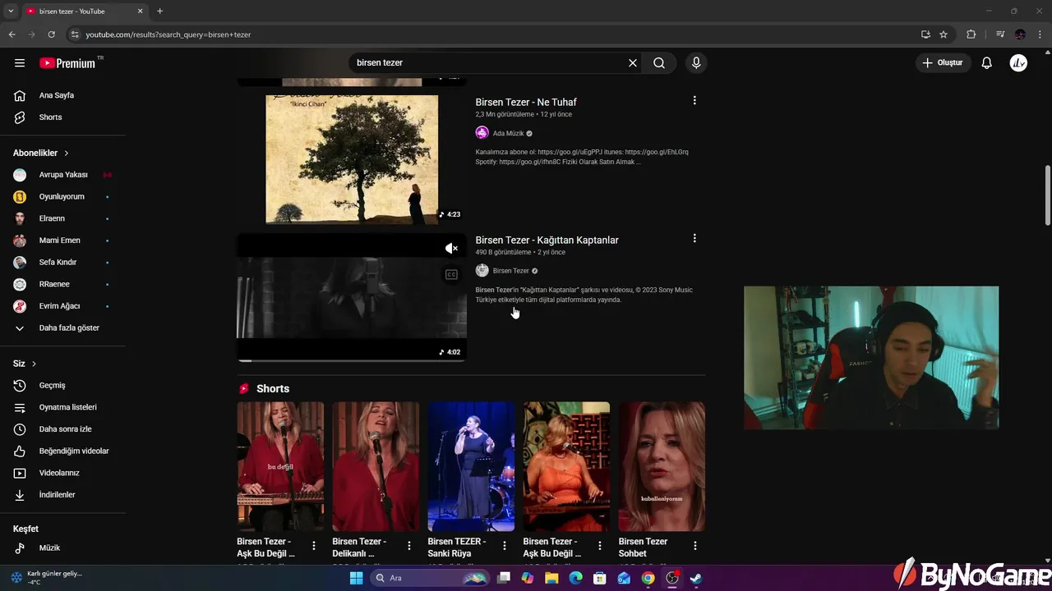Open the Aşk Bu Değil short in red blouse
The height and width of the screenshot is (591, 1052).
click(x=280, y=466)
